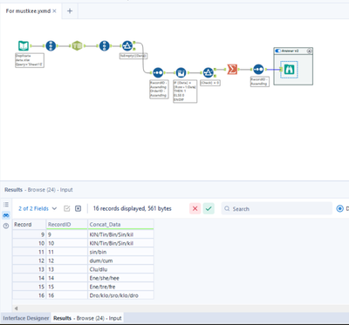Click the left arrow on the horizontal scrollbar
Image resolution: width=349 pixels, height=325 pixels.
(x=16, y=308)
